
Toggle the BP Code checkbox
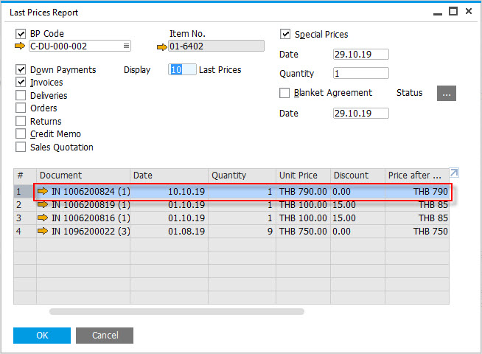point(21,33)
